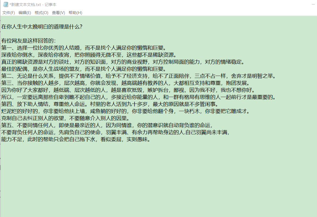Click the Notepad icon in the title bar
Viewport: 317px width, 217px height.
(x=4, y=4)
